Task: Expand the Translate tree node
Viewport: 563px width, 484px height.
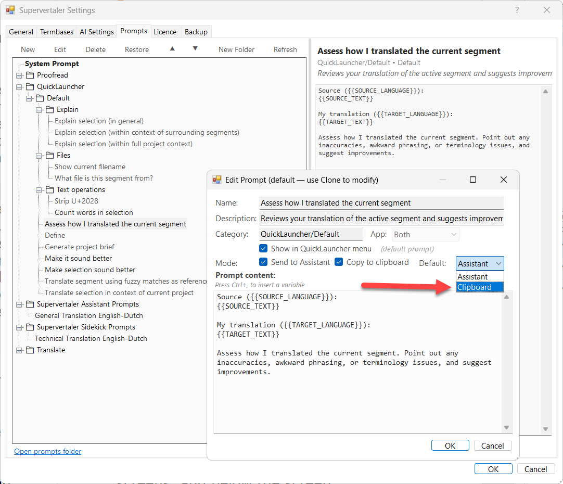Action: [19, 350]
